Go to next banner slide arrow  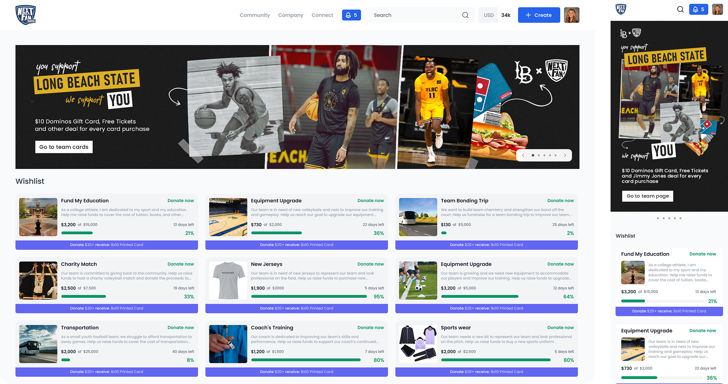[565, 155]
